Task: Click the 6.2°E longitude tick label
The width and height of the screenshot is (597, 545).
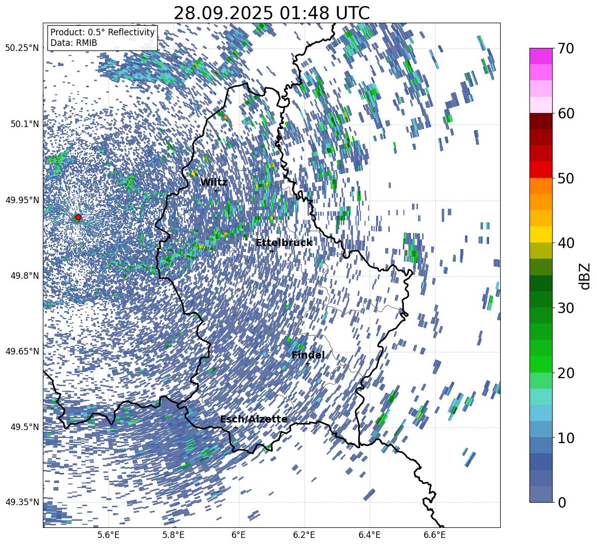Action: [304, 535]
